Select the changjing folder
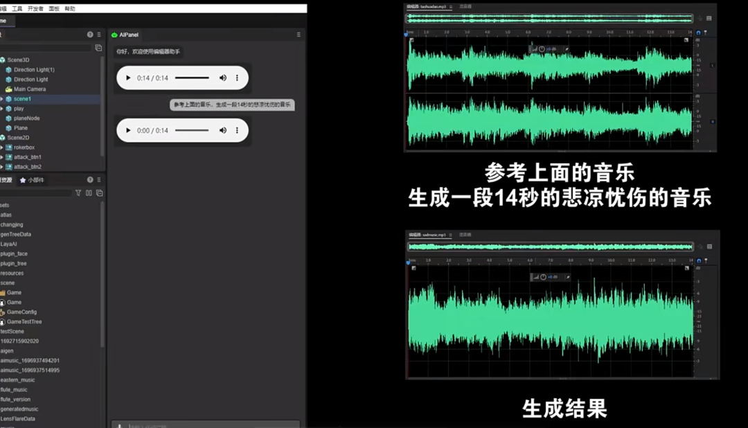The image size is (748, 428). point(12,224)
